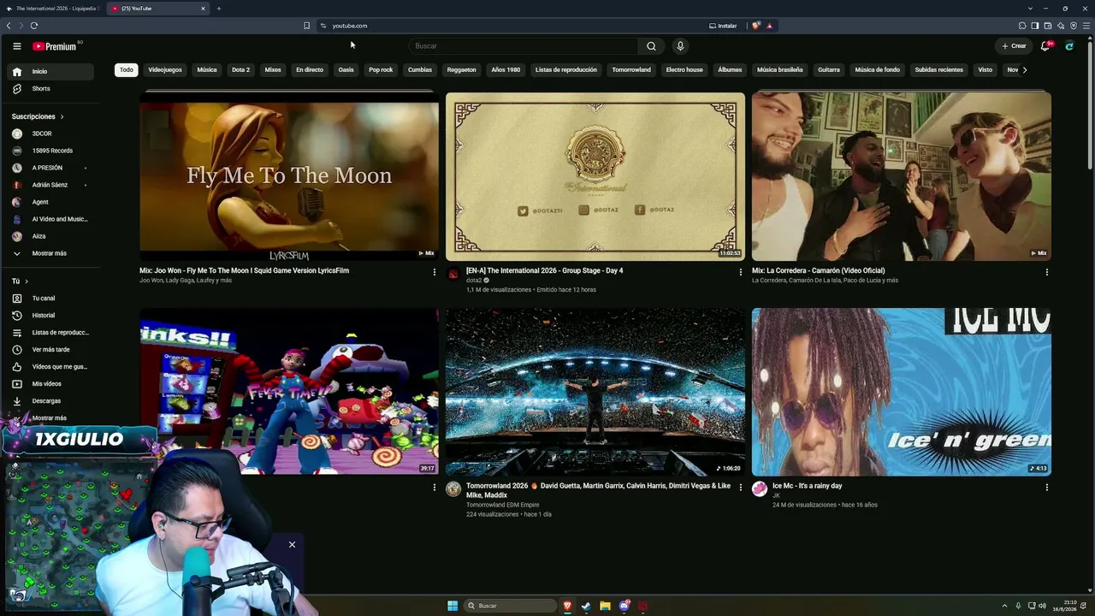Open options for Fly Me To The Moon mix

(x=435, y=272)
